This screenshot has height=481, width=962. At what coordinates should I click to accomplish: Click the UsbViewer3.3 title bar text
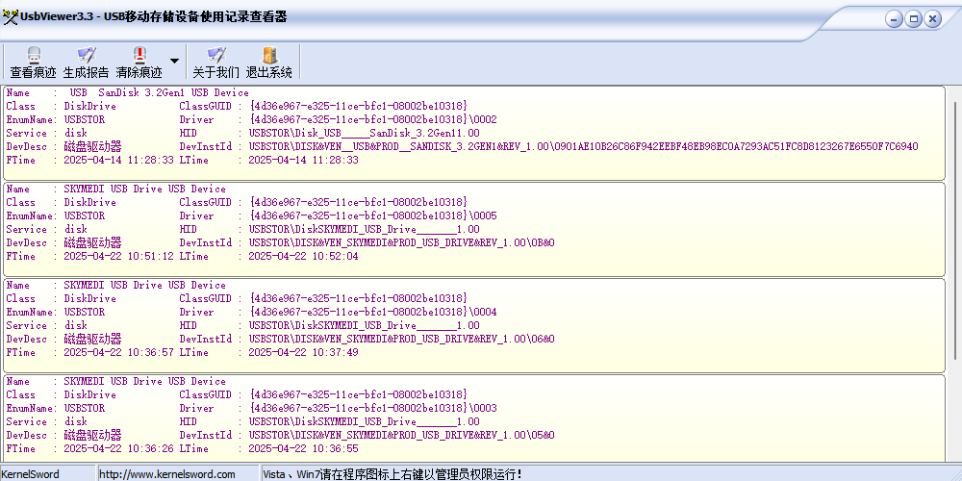pyautogui.click(x=154, y=17)
